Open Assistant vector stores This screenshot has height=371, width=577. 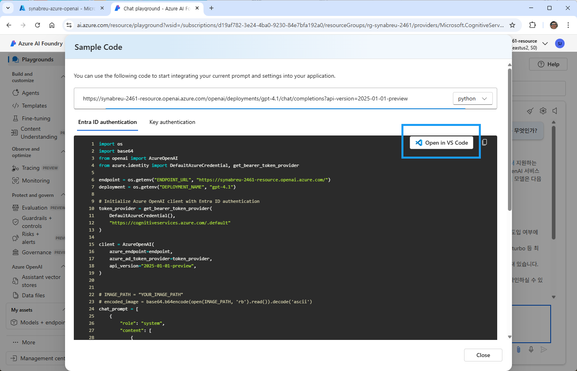41,281
